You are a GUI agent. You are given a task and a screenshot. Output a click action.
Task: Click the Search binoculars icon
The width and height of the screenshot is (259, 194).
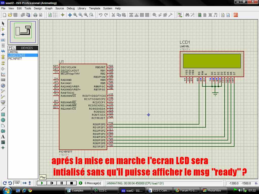pos(187,15)
